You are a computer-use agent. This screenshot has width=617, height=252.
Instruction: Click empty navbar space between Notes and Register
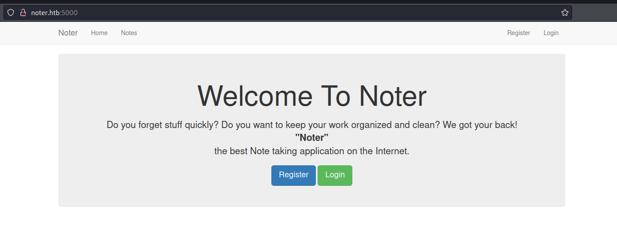click(320, 33)
